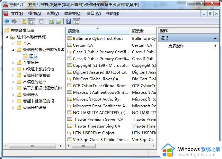Screen dimensions: 222x159
Task: Expand the 受信任的发布者 tree node
Action: pos(13,75)
